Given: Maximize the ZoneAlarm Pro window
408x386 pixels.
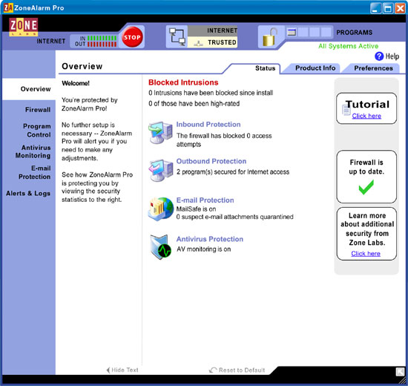Looking at the screenshot, I should 388,8.
